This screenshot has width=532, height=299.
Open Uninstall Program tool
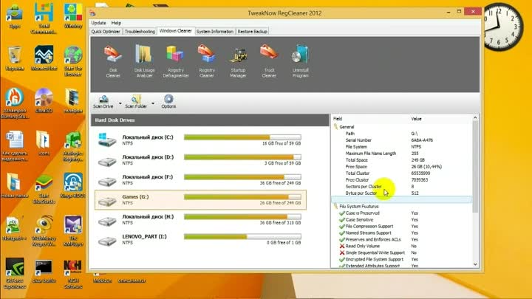coord(300,61)
